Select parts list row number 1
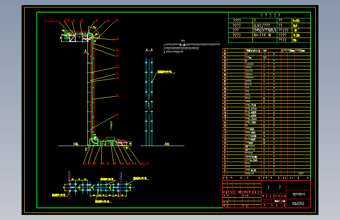The image size is (340, 220). pyautogui.click(x=225, y=174)
